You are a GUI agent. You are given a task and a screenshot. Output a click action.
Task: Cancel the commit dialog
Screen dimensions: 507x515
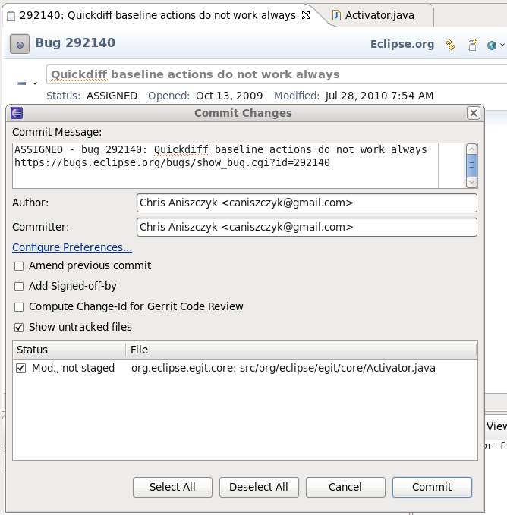point(345,487)
